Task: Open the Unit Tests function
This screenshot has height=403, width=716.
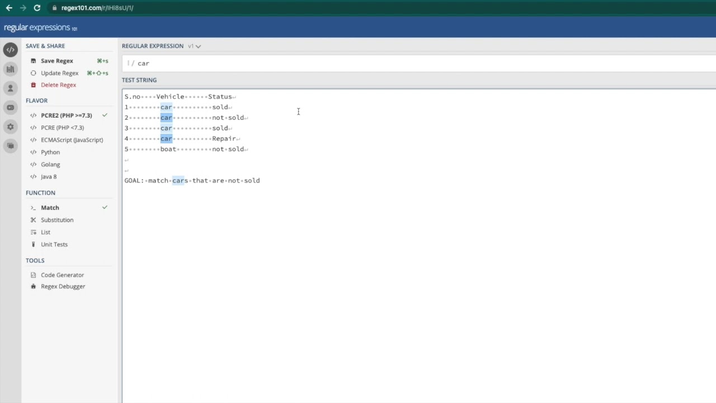Action: point(54,245)
